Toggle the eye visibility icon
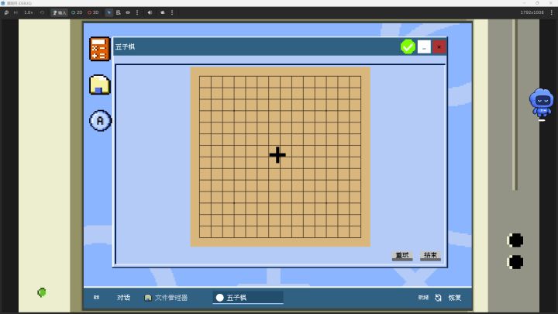The width and height of the screenshot is (558, 314). [x=128, y=12]
